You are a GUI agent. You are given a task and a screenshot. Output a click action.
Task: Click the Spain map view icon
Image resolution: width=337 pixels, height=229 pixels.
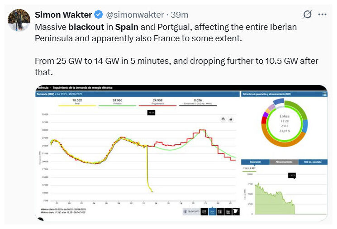click(236, 212)
